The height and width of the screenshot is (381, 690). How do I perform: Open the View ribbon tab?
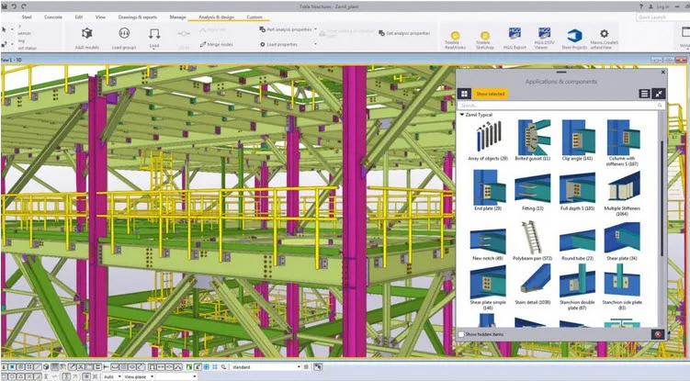[100, 17]
